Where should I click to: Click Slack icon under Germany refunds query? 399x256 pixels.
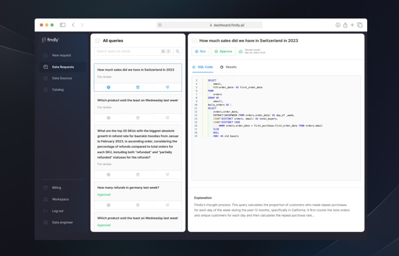tap(108, 205)
